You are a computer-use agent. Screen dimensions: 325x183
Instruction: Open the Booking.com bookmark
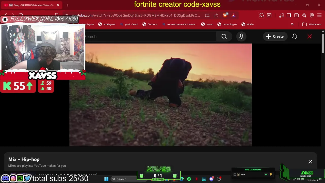pyautogui.click(x=107, y=24)
